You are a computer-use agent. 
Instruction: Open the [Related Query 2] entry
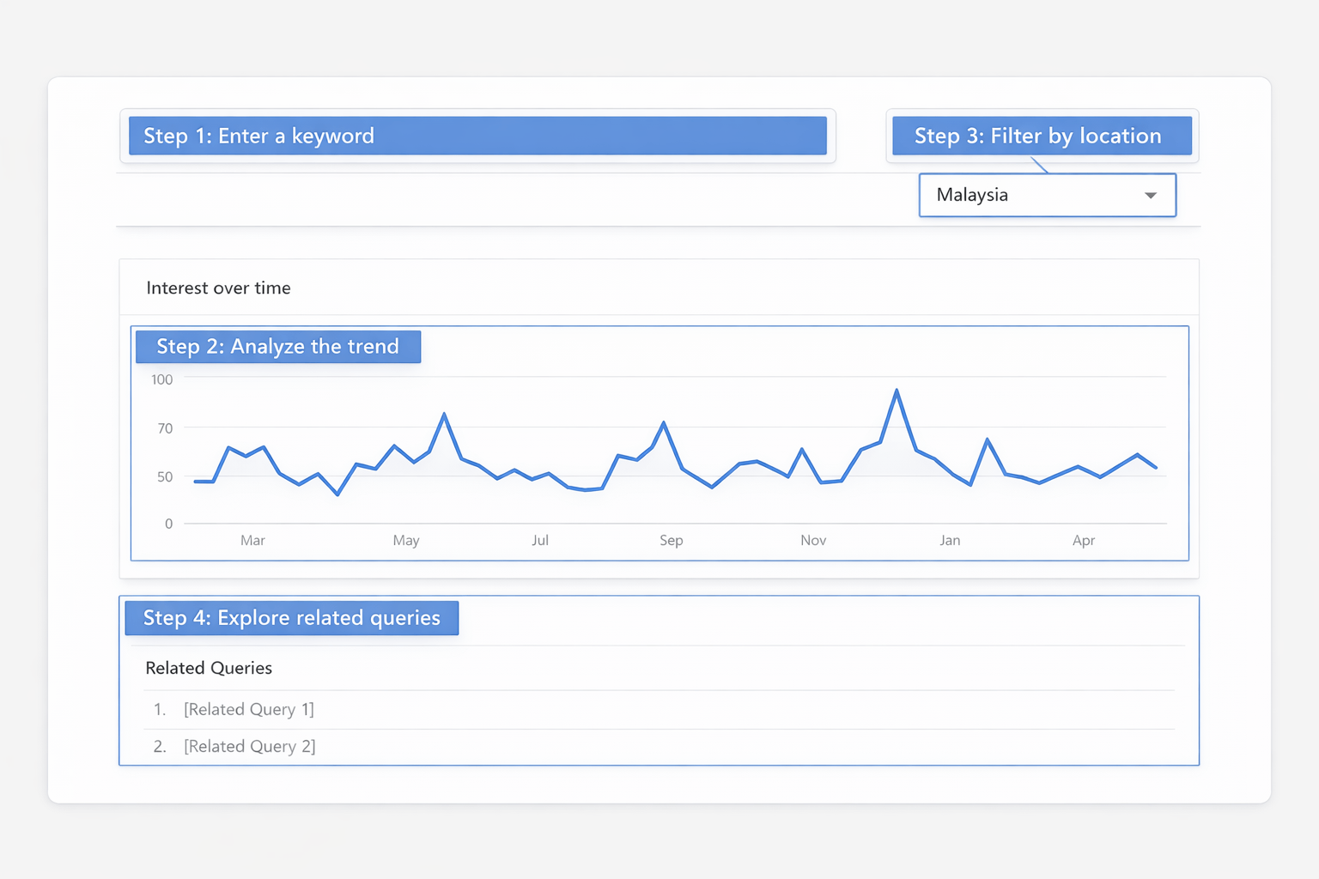coord(250,747)
